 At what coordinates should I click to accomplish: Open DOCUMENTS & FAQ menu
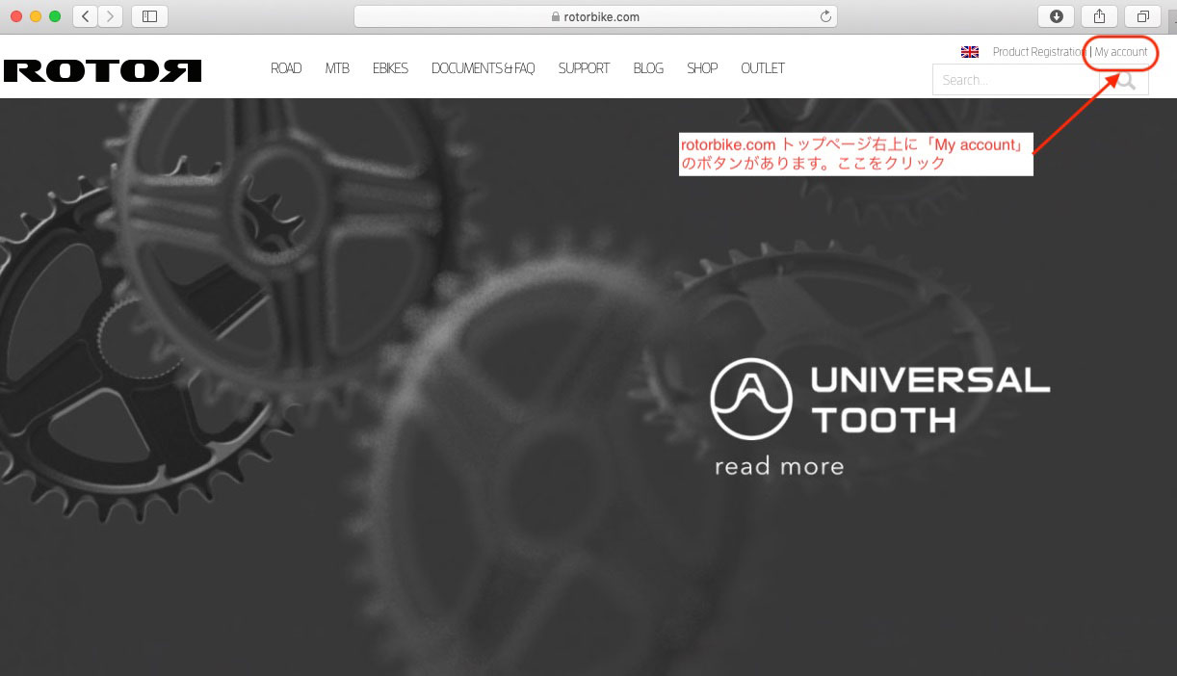pos(483,68)
